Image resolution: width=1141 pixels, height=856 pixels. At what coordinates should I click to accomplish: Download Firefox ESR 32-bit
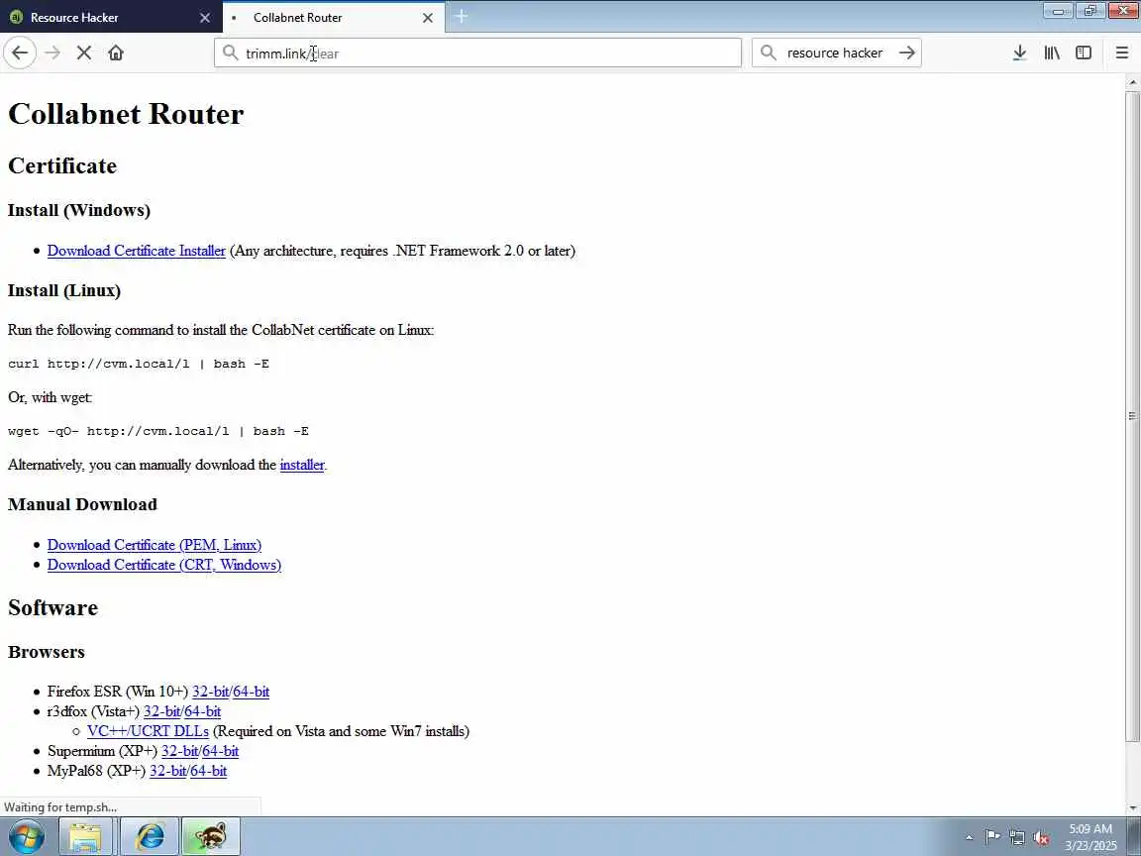pos(210,692)
